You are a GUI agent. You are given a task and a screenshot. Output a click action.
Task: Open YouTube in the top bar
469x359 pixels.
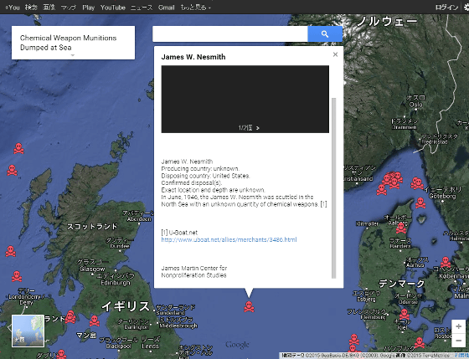112,8
